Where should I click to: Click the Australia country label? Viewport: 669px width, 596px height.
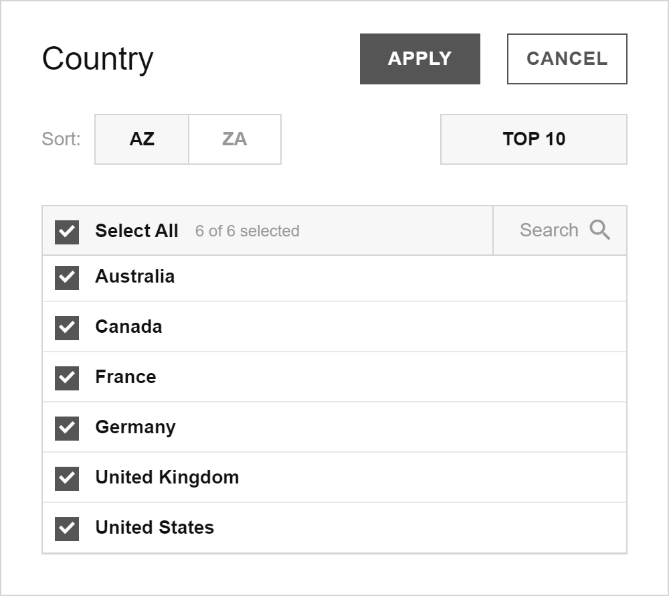pos(134,277)
